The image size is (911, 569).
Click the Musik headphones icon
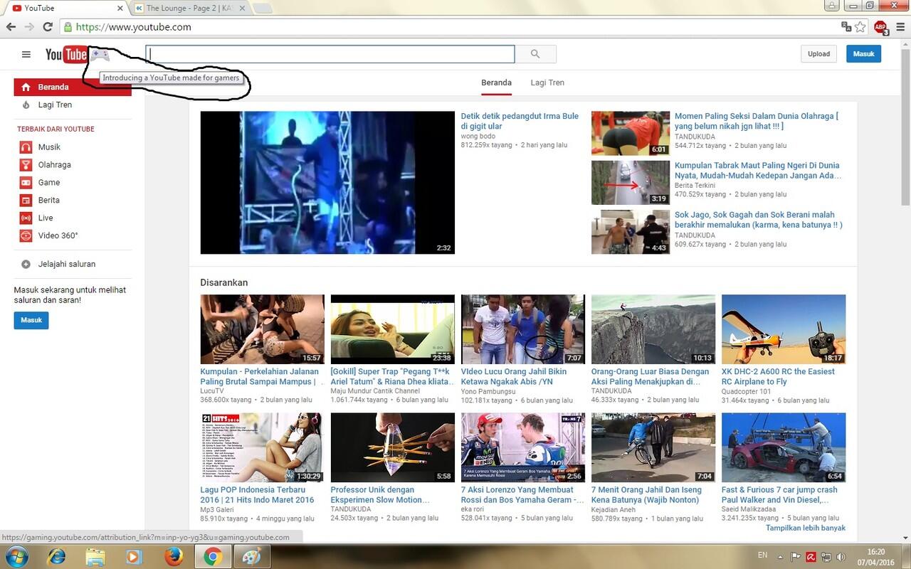click(26, 147)
